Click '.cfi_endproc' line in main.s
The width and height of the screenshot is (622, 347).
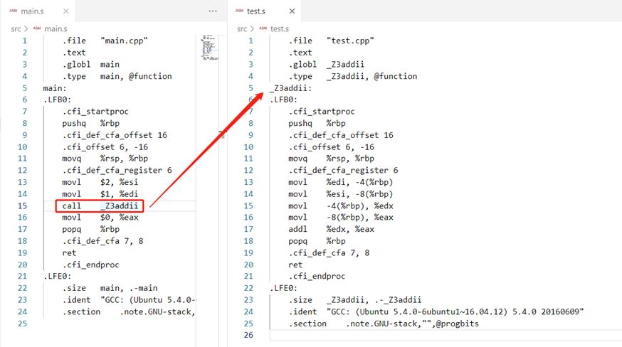tap(90, 265)
